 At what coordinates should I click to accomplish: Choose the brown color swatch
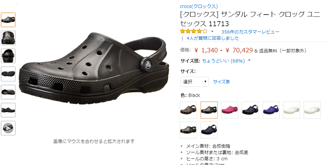(188, 110)
